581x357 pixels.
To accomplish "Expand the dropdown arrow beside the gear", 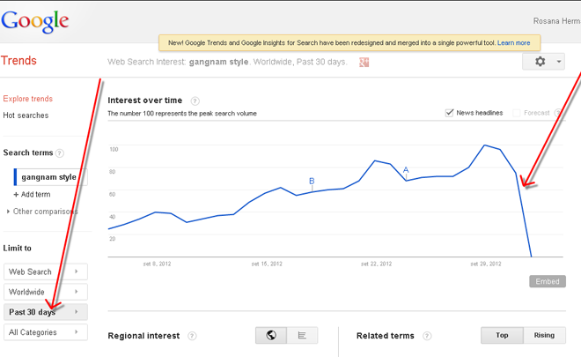I will [559, 62].
